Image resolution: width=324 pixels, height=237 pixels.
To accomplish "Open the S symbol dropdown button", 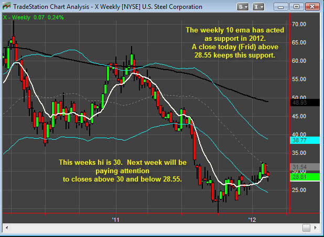I will click(243, 7).
